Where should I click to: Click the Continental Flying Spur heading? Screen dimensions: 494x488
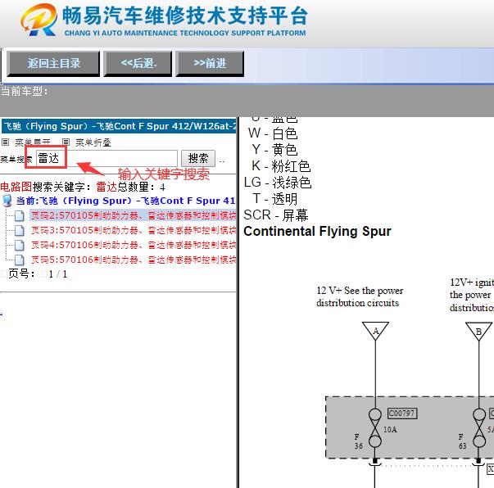click(317, 232)
